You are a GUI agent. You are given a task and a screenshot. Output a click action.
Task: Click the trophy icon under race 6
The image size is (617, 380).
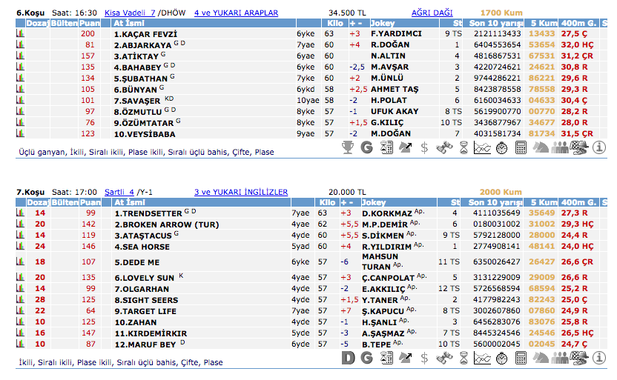coord(347,147)
